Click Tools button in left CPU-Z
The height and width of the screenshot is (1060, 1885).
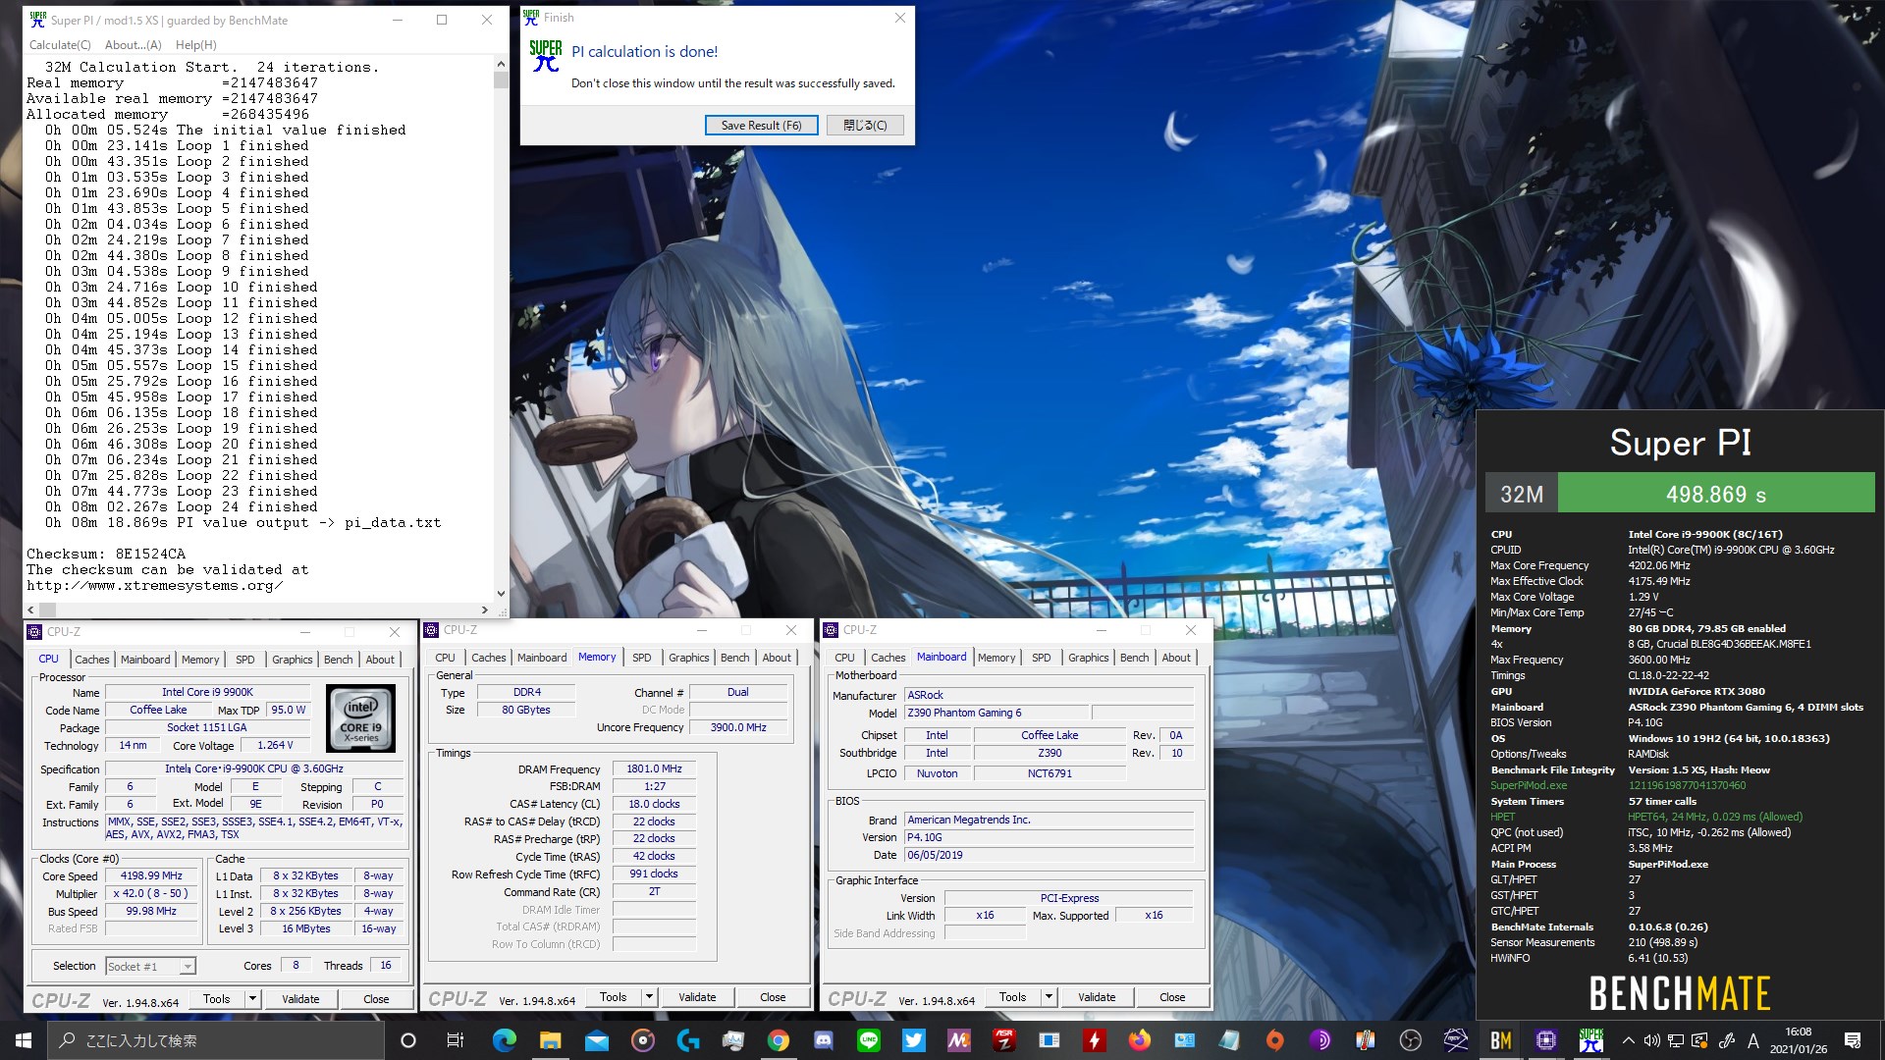coord(216,999)
